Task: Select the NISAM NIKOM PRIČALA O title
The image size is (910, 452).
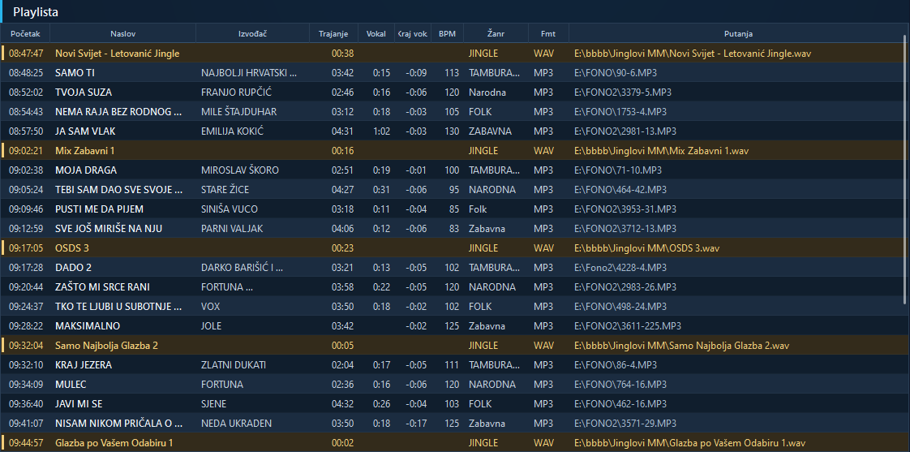Action: click(119, 423)
